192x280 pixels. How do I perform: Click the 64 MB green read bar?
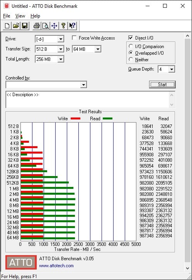coord(48,238)
